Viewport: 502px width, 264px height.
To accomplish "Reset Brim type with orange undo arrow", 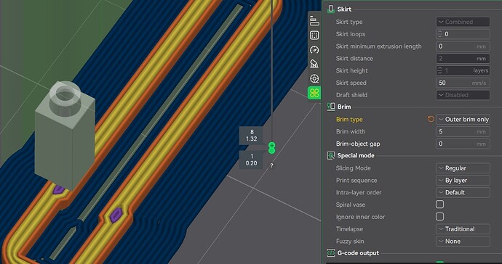I will 431,119.
